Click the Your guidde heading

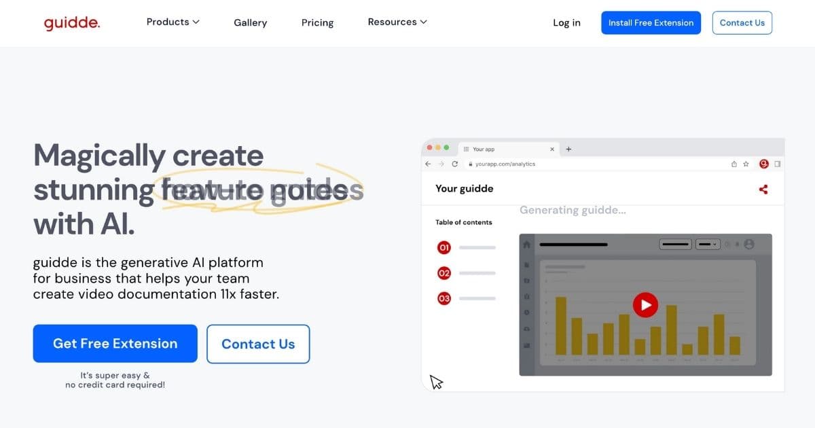[465, 189]
